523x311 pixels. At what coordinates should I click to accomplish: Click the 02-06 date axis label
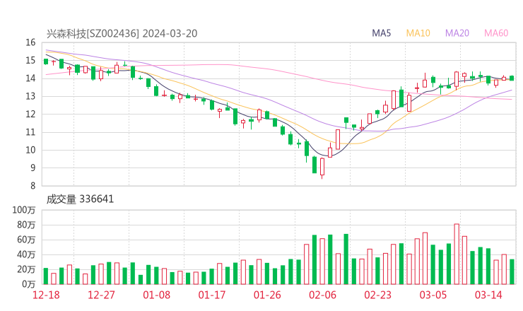pyautogui.click(x=322, y=295)
